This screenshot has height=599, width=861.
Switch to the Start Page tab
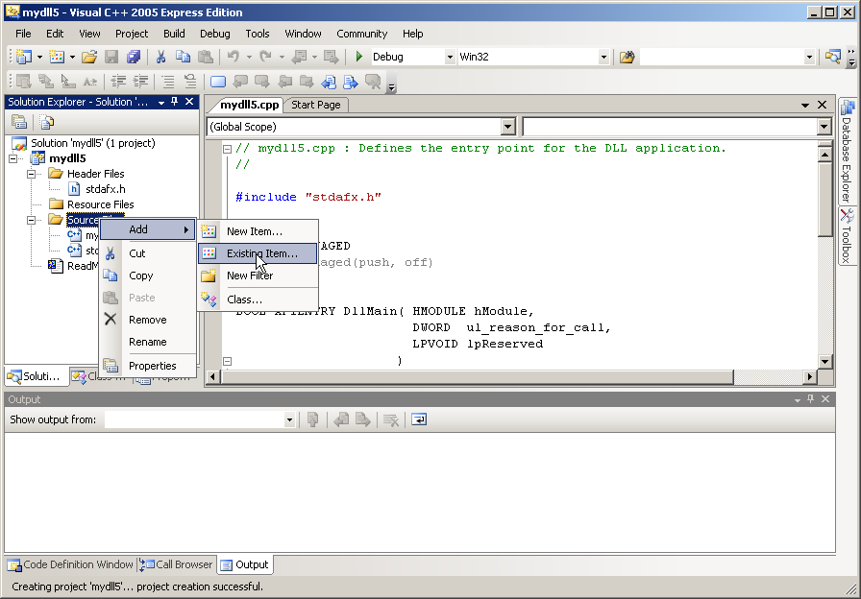[316, 105]
